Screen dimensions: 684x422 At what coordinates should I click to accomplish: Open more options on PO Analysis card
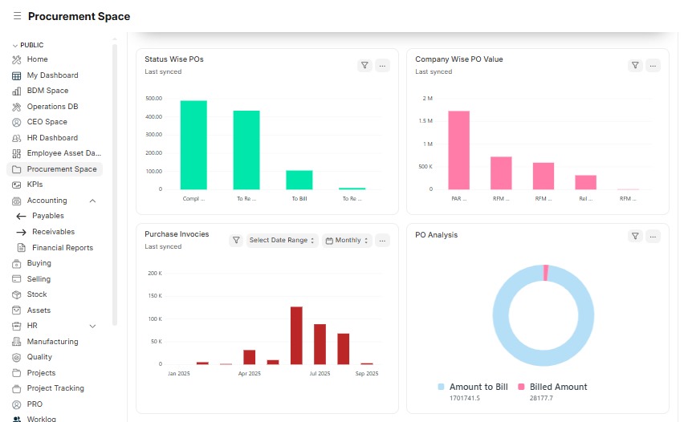(x=653, y=236)
